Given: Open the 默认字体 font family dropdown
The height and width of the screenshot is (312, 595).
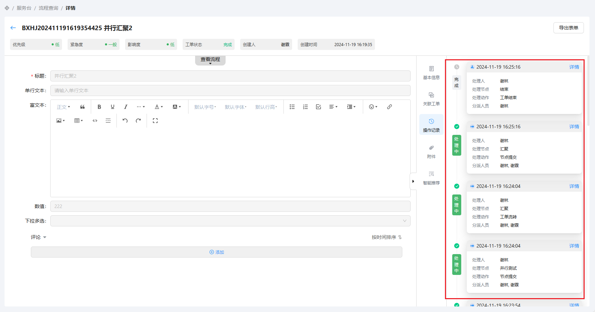Looking at the screenshot, I should (x=236, y=107).
